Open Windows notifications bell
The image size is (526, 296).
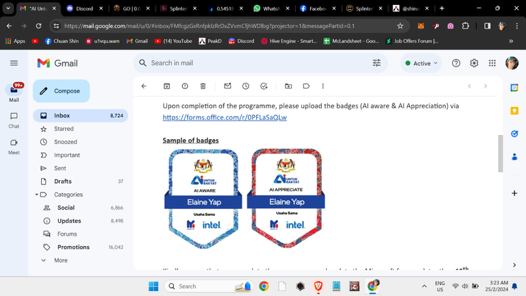[514, 286]
